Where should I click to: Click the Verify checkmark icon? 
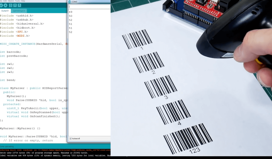click(1, 5)
